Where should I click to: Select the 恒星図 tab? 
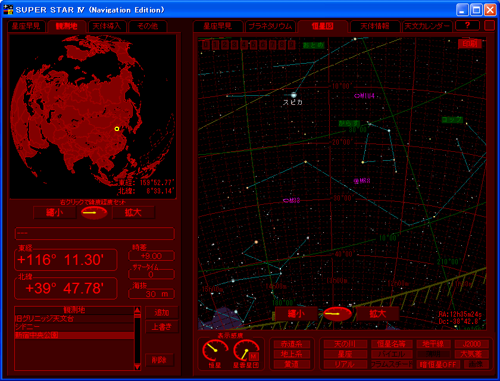pos(323,26)
